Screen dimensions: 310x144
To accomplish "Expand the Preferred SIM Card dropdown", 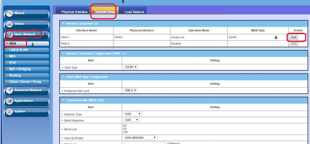I will pyautogui.click(x=131, y=90).
